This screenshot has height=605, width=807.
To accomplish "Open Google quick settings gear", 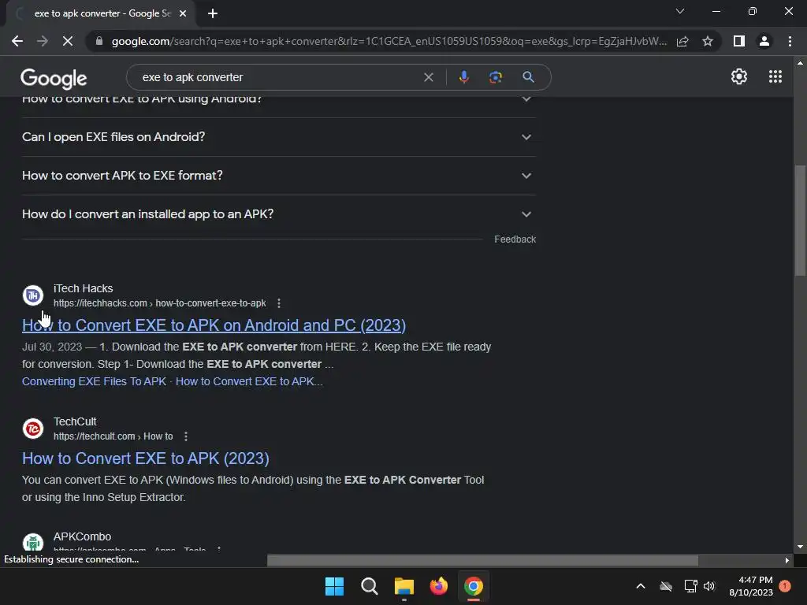I will 739,76.
